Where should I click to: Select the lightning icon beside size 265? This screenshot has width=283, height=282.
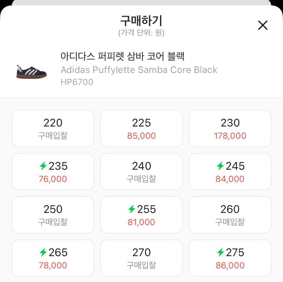click(44, 252)
